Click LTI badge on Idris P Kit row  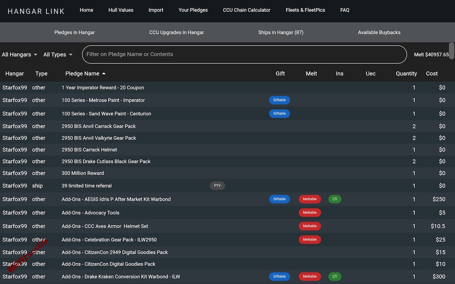click(x=335, y=199)
